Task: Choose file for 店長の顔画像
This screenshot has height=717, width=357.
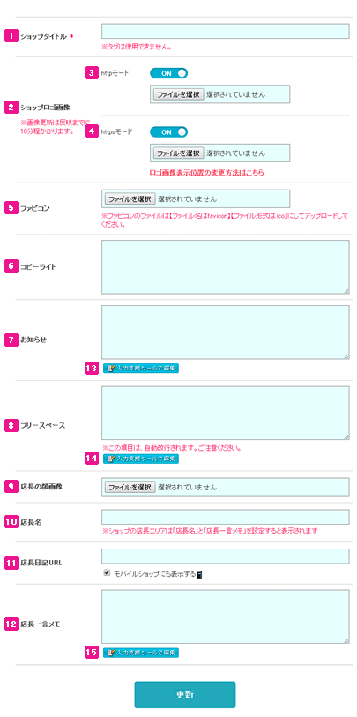Action: (x=130, y=487)
